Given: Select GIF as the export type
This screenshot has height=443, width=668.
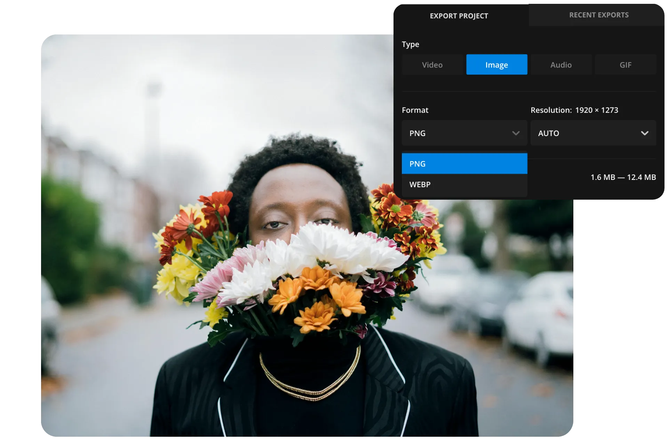Looking at the screenshot, I should (625, 64).
